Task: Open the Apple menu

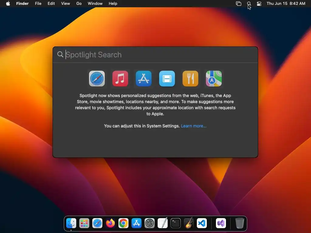Action: coord(8,4)
